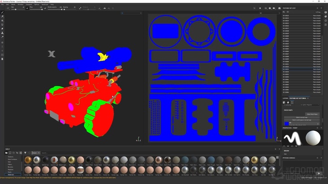This screenshot has height=184, width=328.
Task: Click the first icon under Texture Set Settings
Action: tap(284, 102)
